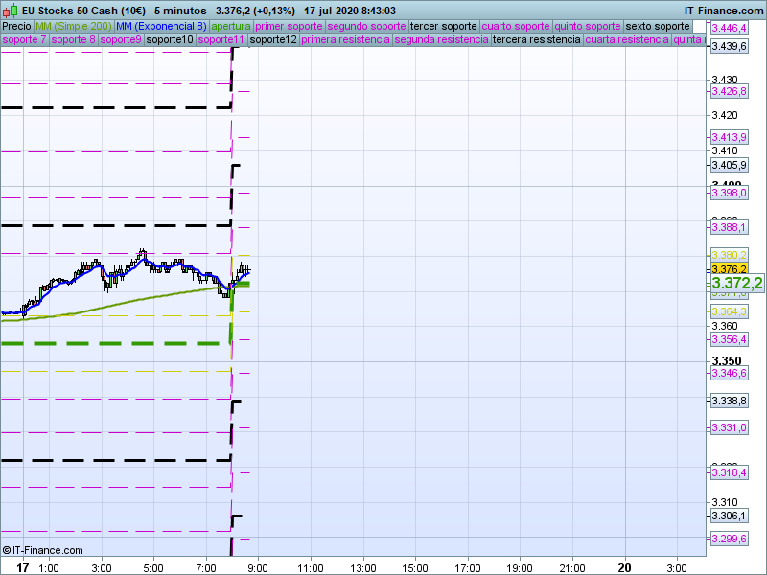Select the sexto soporte legend label
Viewport: 767px width, 575px height.
coord(657,26)
